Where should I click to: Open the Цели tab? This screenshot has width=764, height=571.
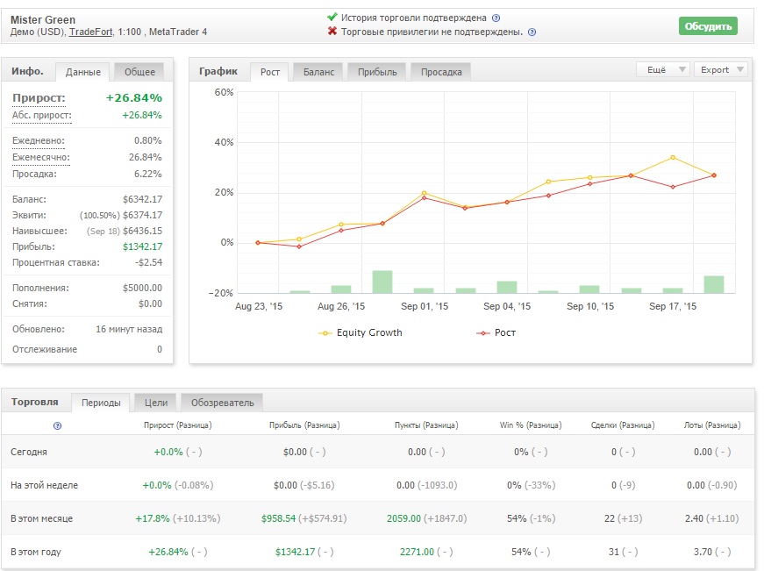pyautogui.click(x=156, y=403)
